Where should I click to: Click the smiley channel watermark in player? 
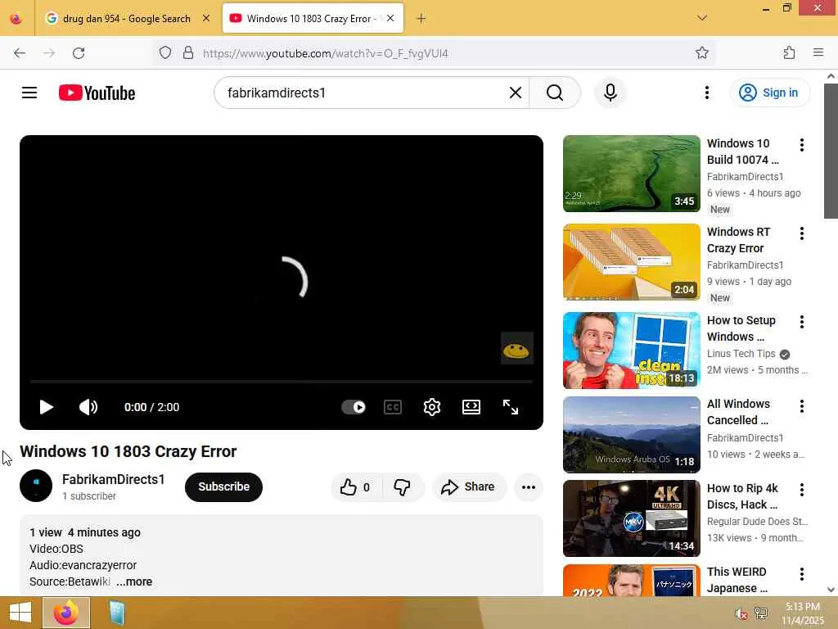517,349
